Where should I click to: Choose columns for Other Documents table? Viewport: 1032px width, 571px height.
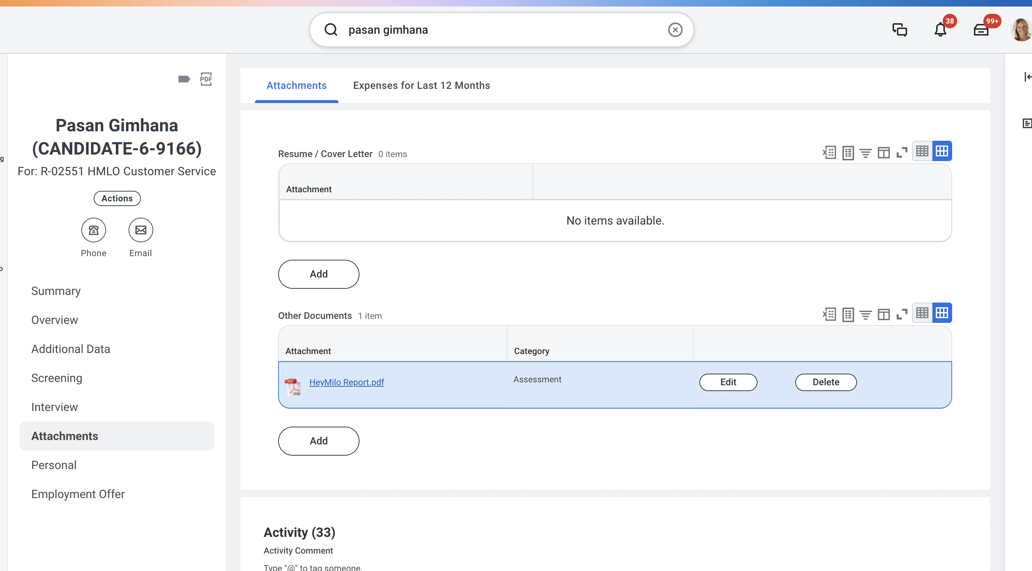tap(883, 315)
